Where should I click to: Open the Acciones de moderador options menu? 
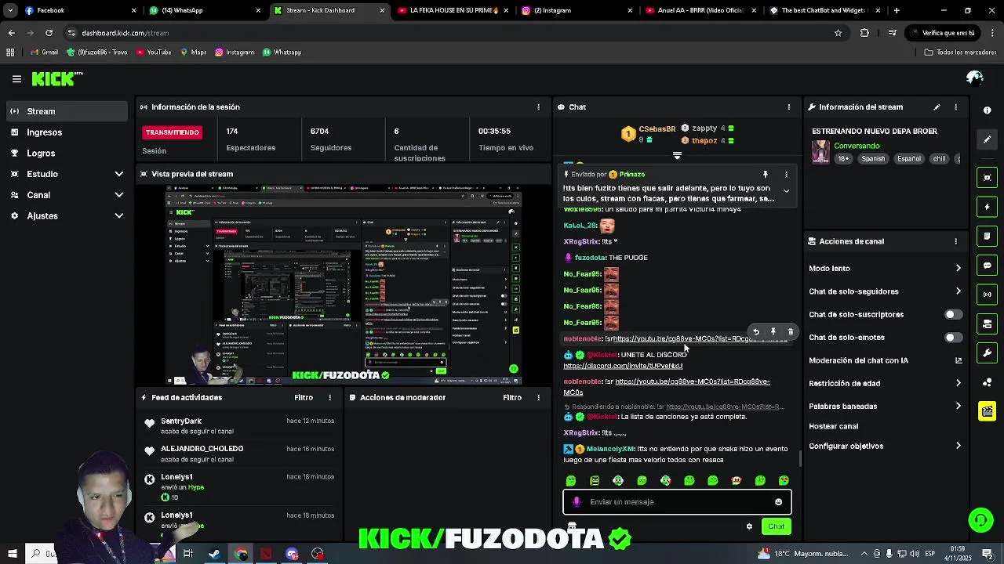pyautogui.click(x=538, y=397)
